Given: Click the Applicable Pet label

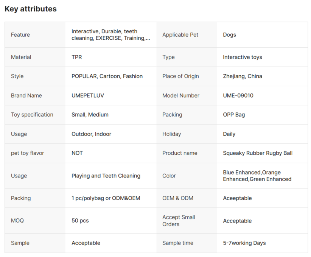Looking at the screenshot, I should point(180,35).
